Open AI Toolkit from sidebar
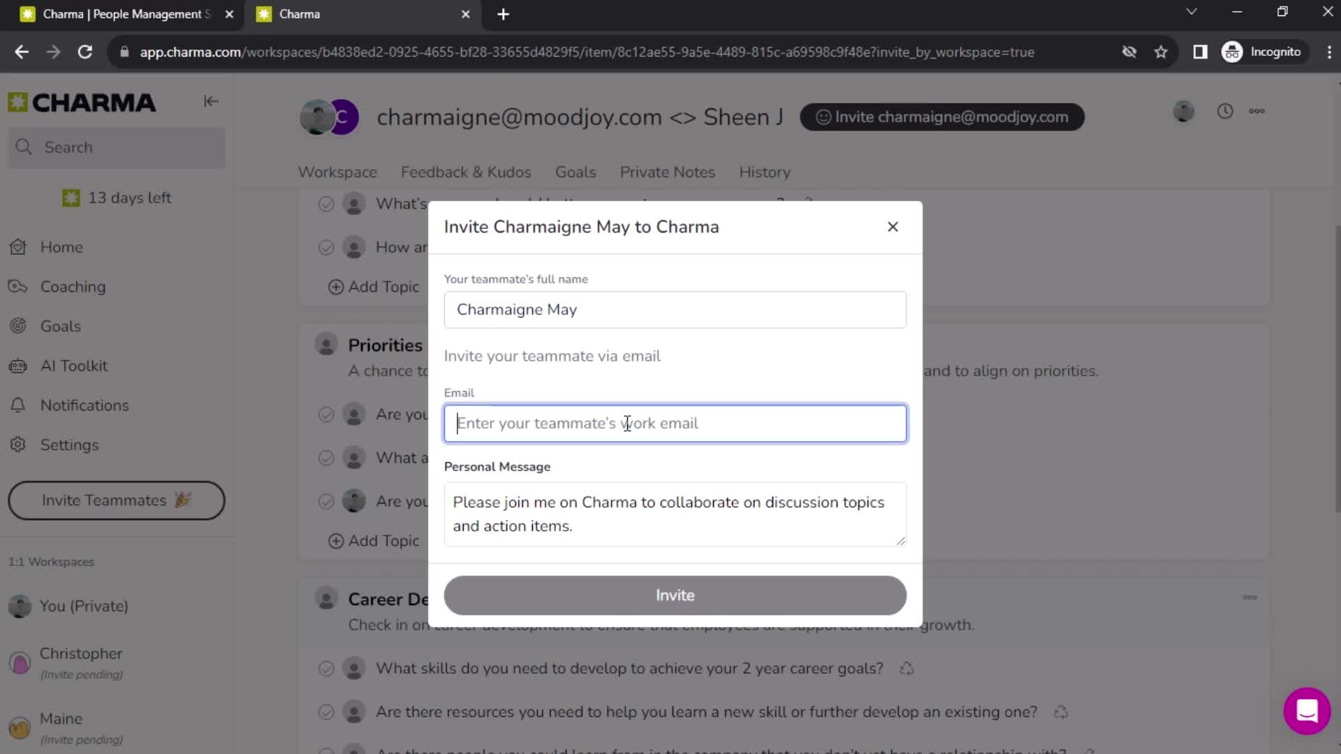 click(x=73, y=364)
